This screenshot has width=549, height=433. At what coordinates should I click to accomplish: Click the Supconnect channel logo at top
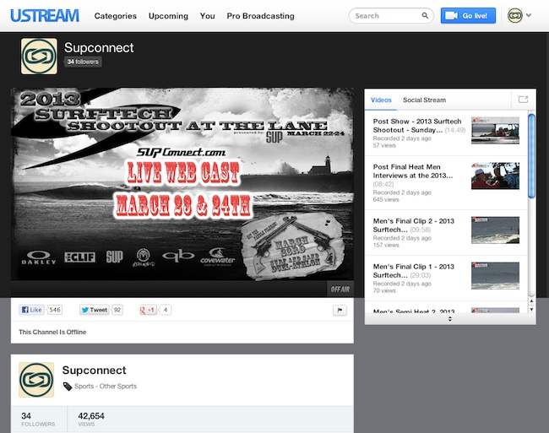[39, 57]
